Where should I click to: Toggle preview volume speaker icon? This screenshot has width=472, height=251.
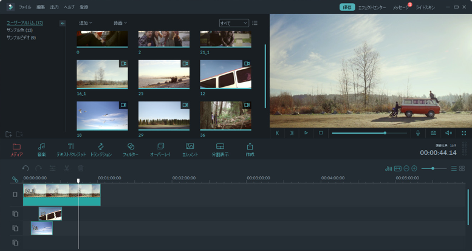click(448, 133)
